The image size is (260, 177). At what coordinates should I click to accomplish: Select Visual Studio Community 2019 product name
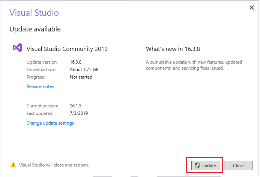(67, 49)
